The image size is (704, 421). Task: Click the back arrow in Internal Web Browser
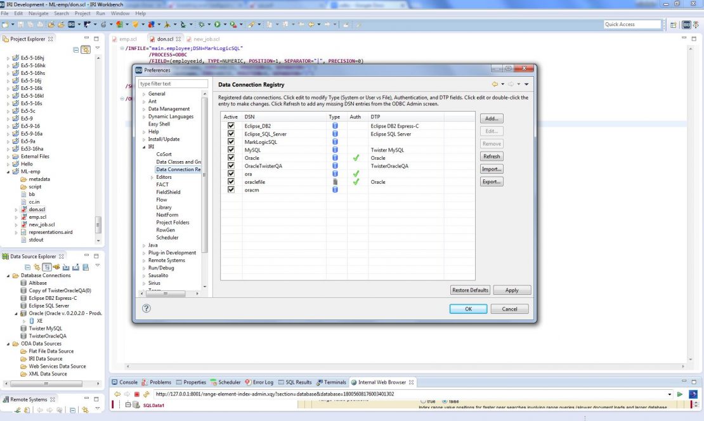click(117, 394)
